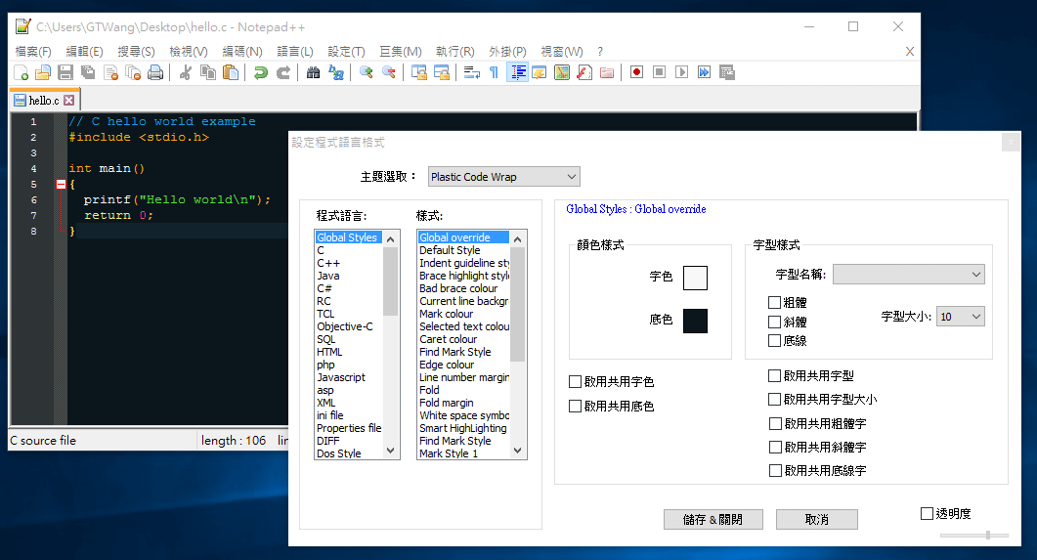Click the transparency slider
The height and width of the screenshot is (560, 1037).
pyautogui.click(x=974, y=535)
